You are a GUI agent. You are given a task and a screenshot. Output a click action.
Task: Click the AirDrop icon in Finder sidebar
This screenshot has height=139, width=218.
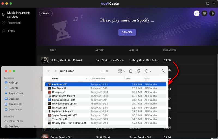[6, 82]
